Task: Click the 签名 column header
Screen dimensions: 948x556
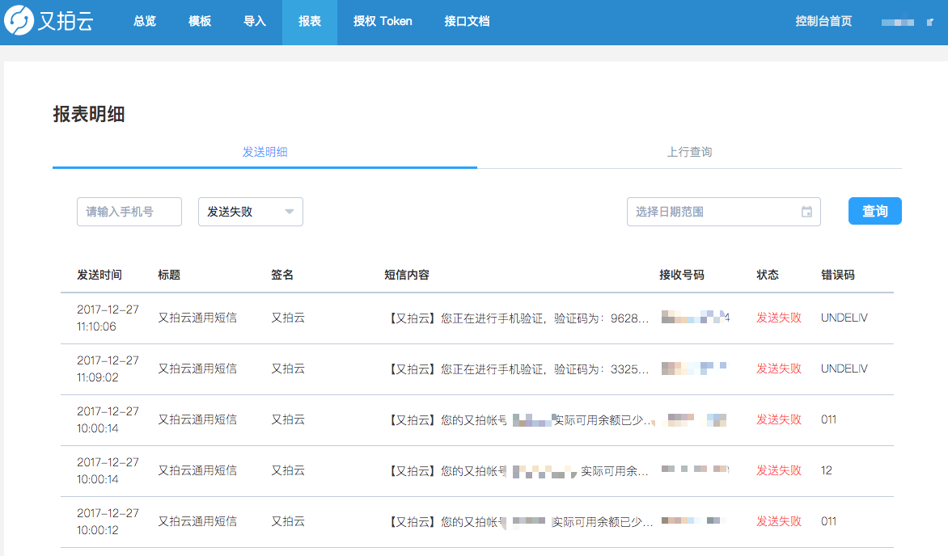Action: pos(282,275)
